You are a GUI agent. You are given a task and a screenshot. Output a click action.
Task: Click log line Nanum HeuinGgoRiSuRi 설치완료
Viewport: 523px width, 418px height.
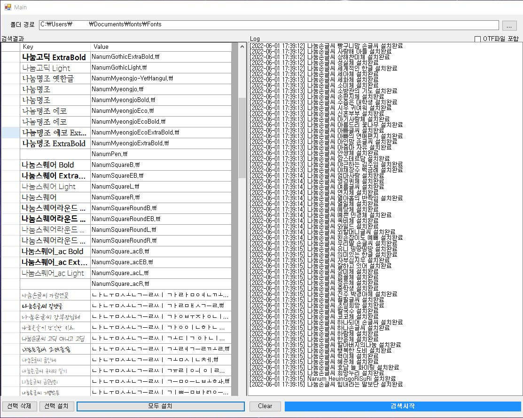pyautogui.click(x=322, y=379)
